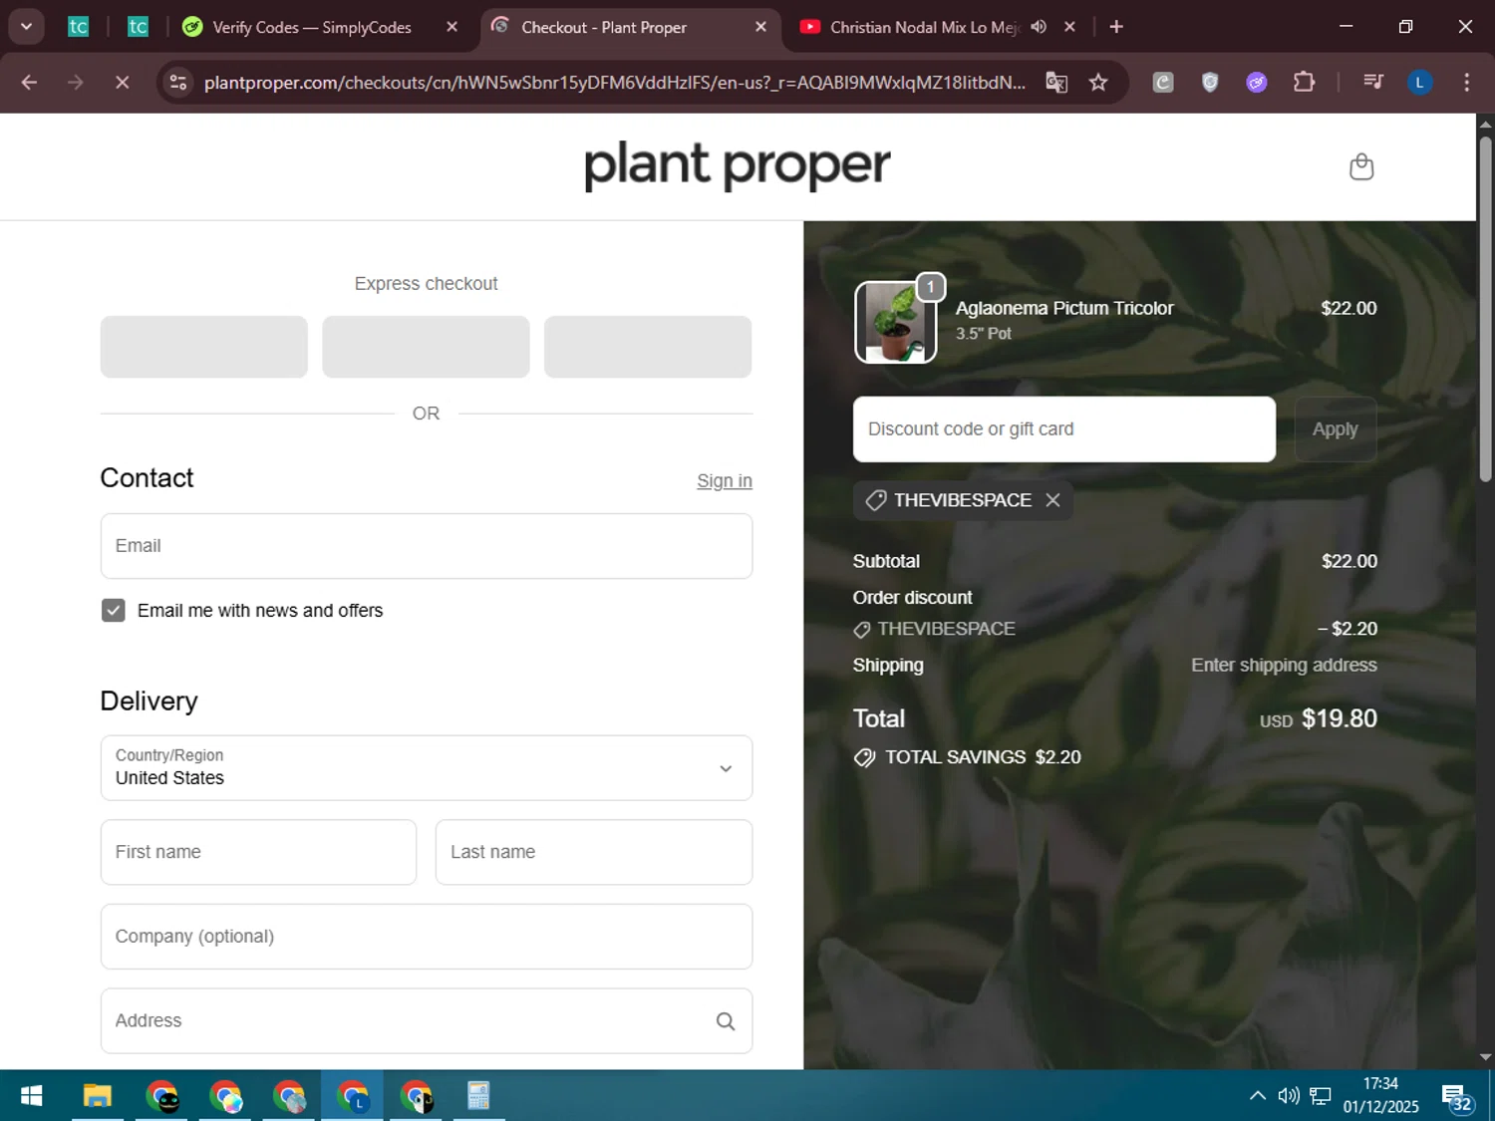
Task: Open File Explorer from the taskbar
Action: 97,1096
